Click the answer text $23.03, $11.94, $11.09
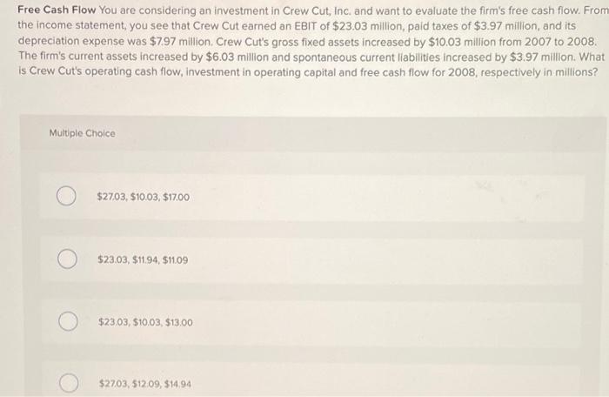Image resolution: width=609 pixels, height=397 pixels. pos(143,259)
